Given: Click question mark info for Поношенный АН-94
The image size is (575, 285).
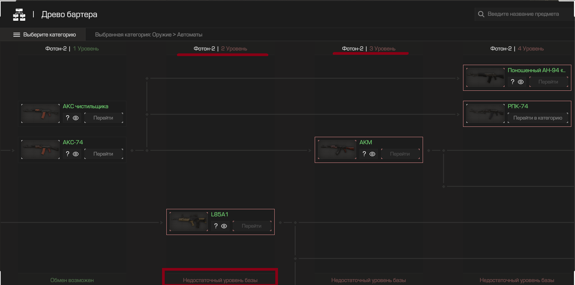Looking at the screenshot, I should click(513, 82).
